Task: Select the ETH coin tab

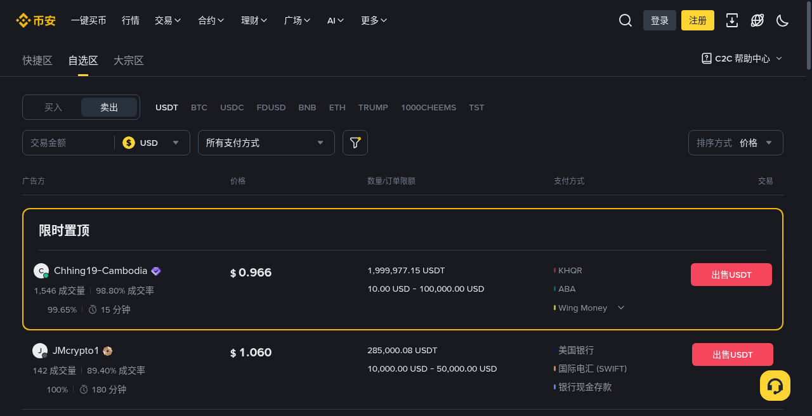Action: (337, 107)
